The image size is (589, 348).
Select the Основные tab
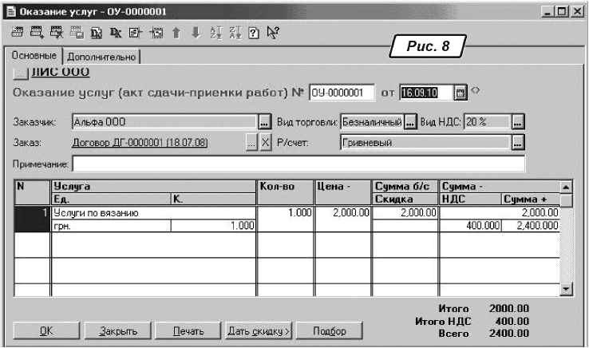pos(34,56)
